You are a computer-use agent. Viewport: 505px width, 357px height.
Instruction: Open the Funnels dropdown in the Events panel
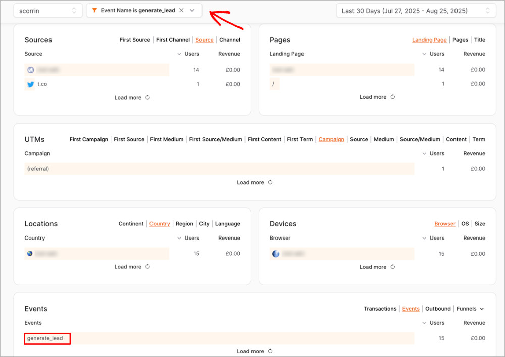pos(470,309)
